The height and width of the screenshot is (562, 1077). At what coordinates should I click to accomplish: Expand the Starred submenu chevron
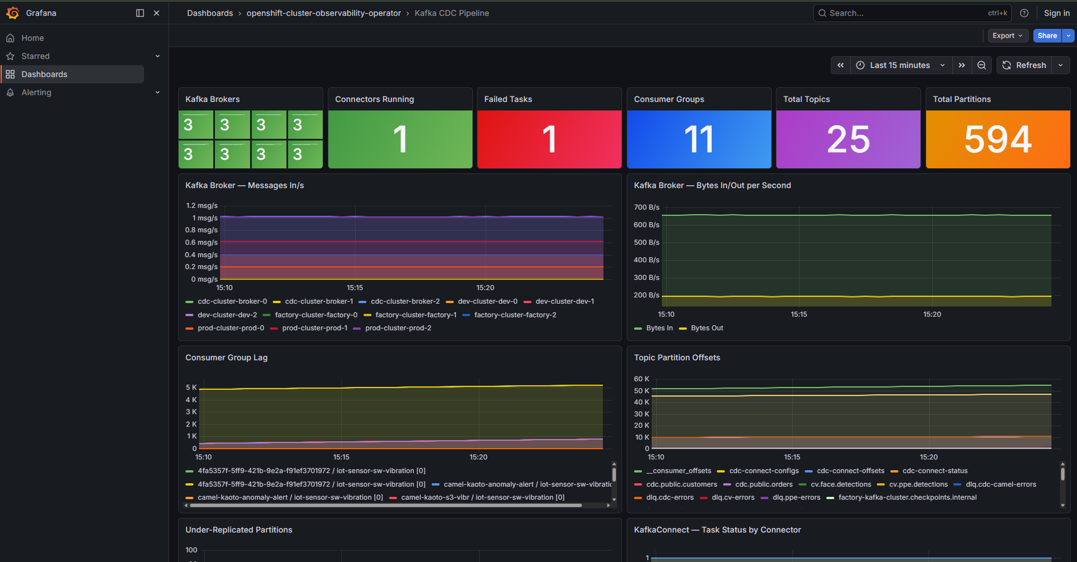pyautogui.click(x=158, y=56)
